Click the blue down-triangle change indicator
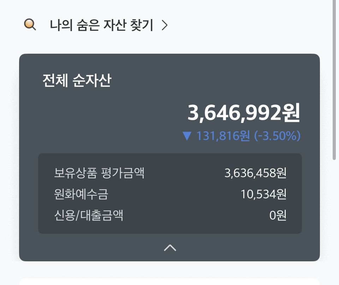This screenshot has height=285, width=339. pyautogui.click(x=187, y=136)
